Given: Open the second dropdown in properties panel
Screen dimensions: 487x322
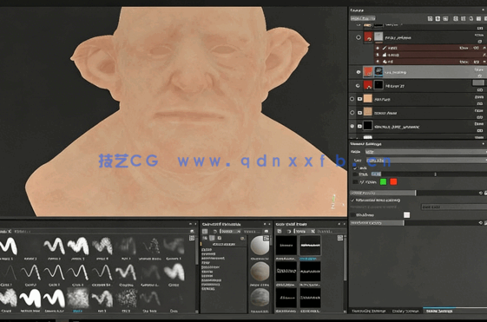Looking at the screenshot, I should tap(426, 161).
